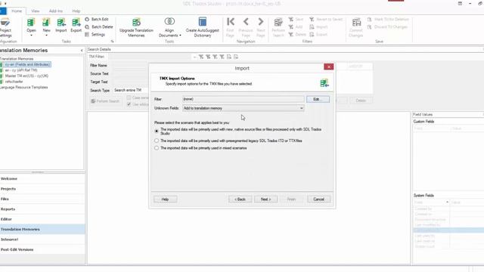Select Language Resource Templates node

pyautogui.click(x=23, y=88)
